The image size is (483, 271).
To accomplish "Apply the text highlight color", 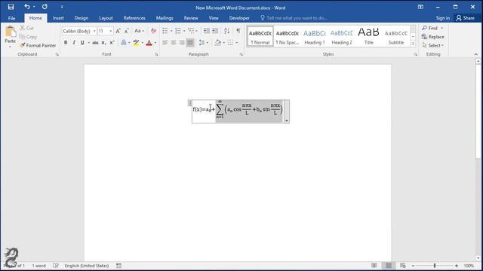I will click(x=136, y=43).
